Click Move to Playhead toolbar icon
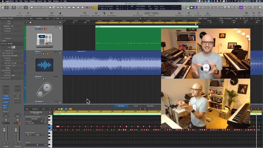Screen dimensions: 263x148 [x=138, y=13]
